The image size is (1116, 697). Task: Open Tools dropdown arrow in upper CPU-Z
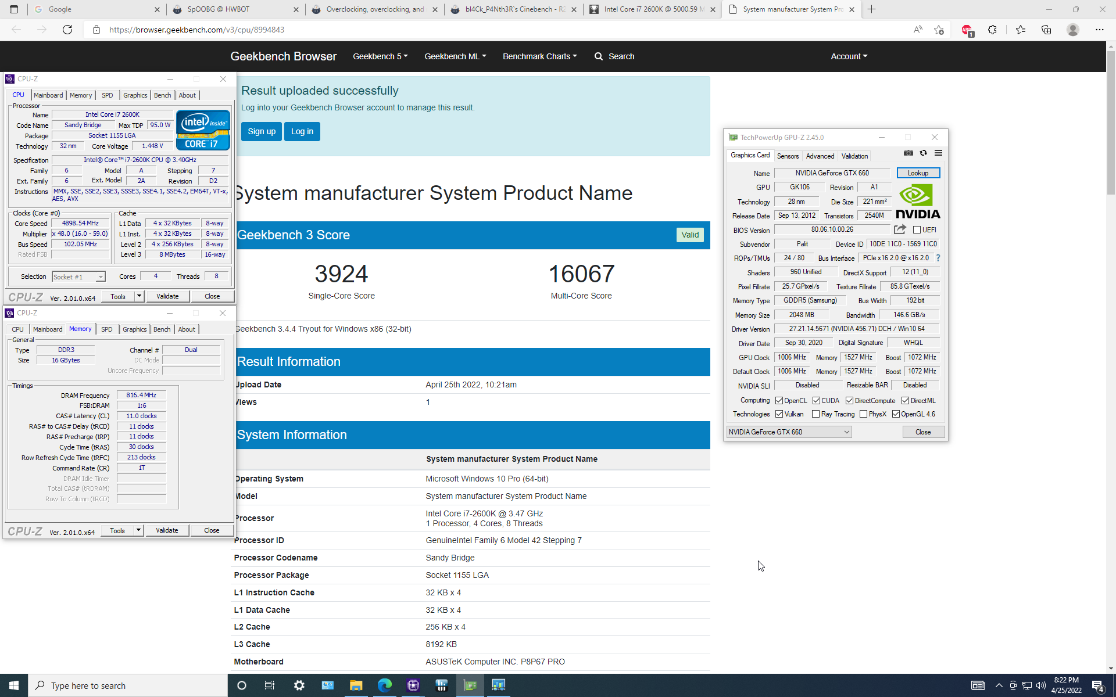click(139, 296)
